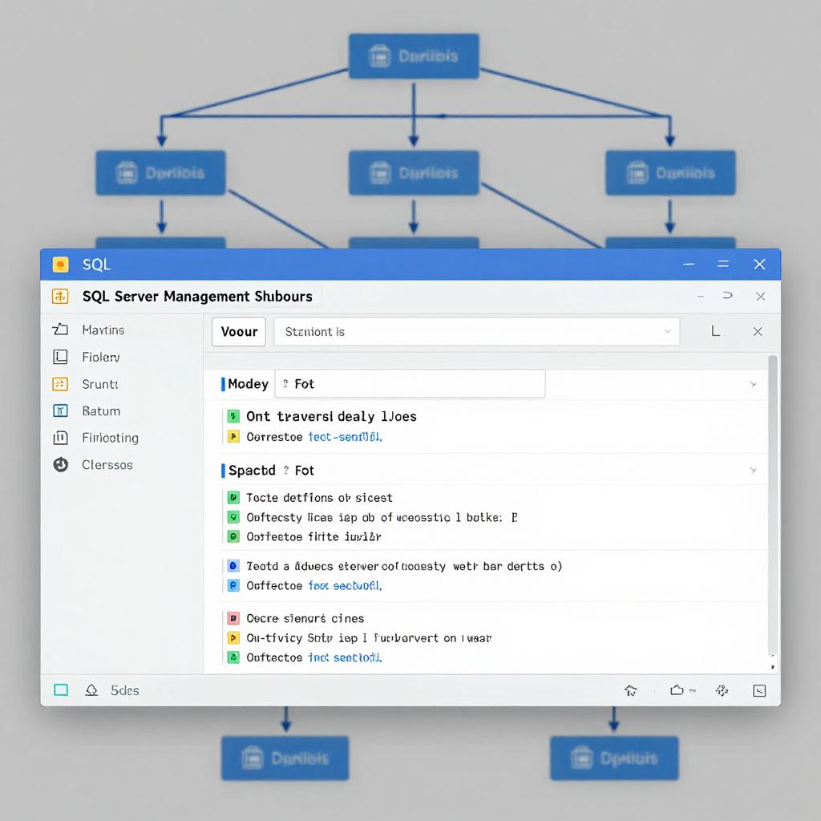Screen dimensions: 821x821
Task: Click blue icon next to 'Teotd a áduecs'
Action: tap(233, 566)
